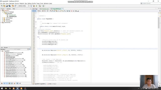Select main(String[] args) in Navigator
161x90 pixels.
(x=10, y=57)
